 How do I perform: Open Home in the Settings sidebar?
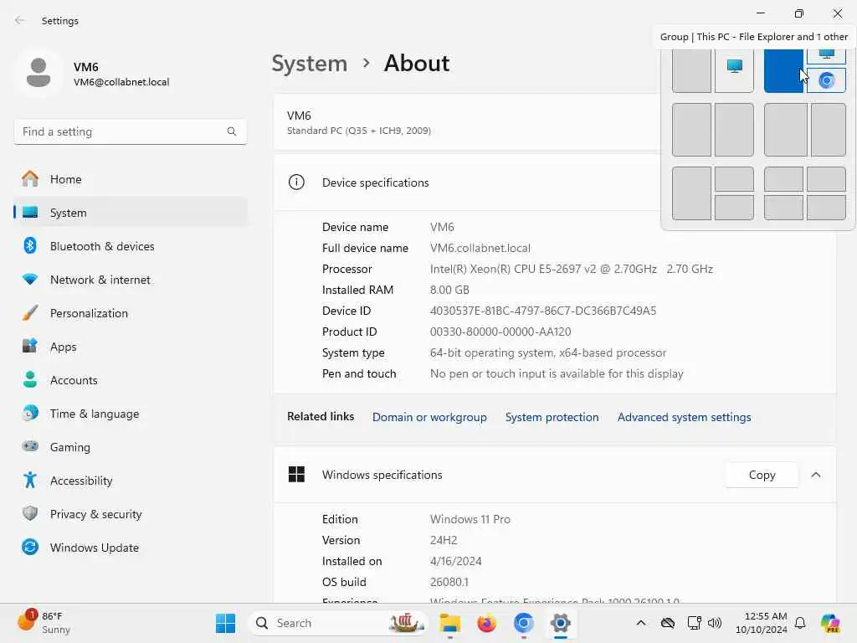click(x=130, y=179)
